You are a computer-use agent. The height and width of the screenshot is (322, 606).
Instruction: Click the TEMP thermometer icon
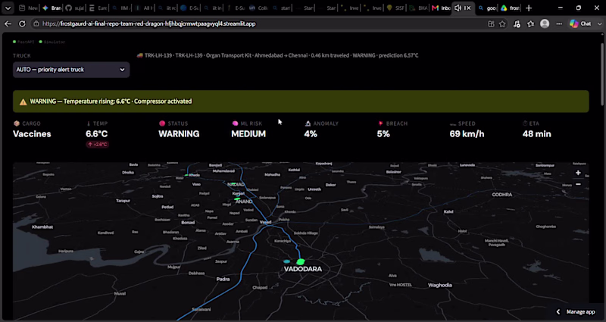(89, 123)
